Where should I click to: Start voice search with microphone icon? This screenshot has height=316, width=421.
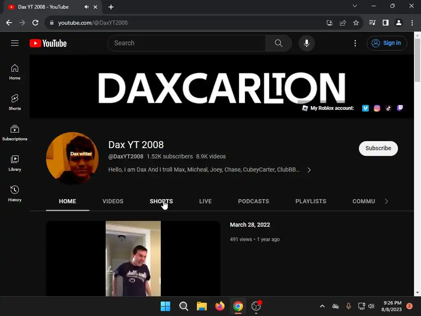(306, 43)
